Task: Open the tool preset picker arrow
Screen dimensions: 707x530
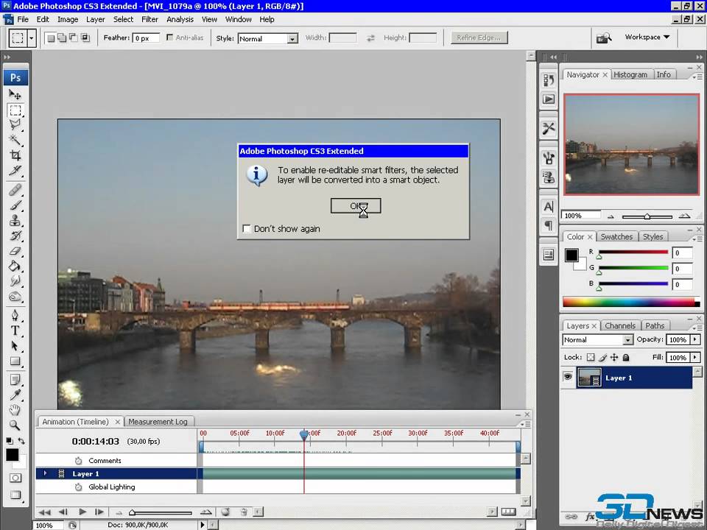Action: [31, 38]
